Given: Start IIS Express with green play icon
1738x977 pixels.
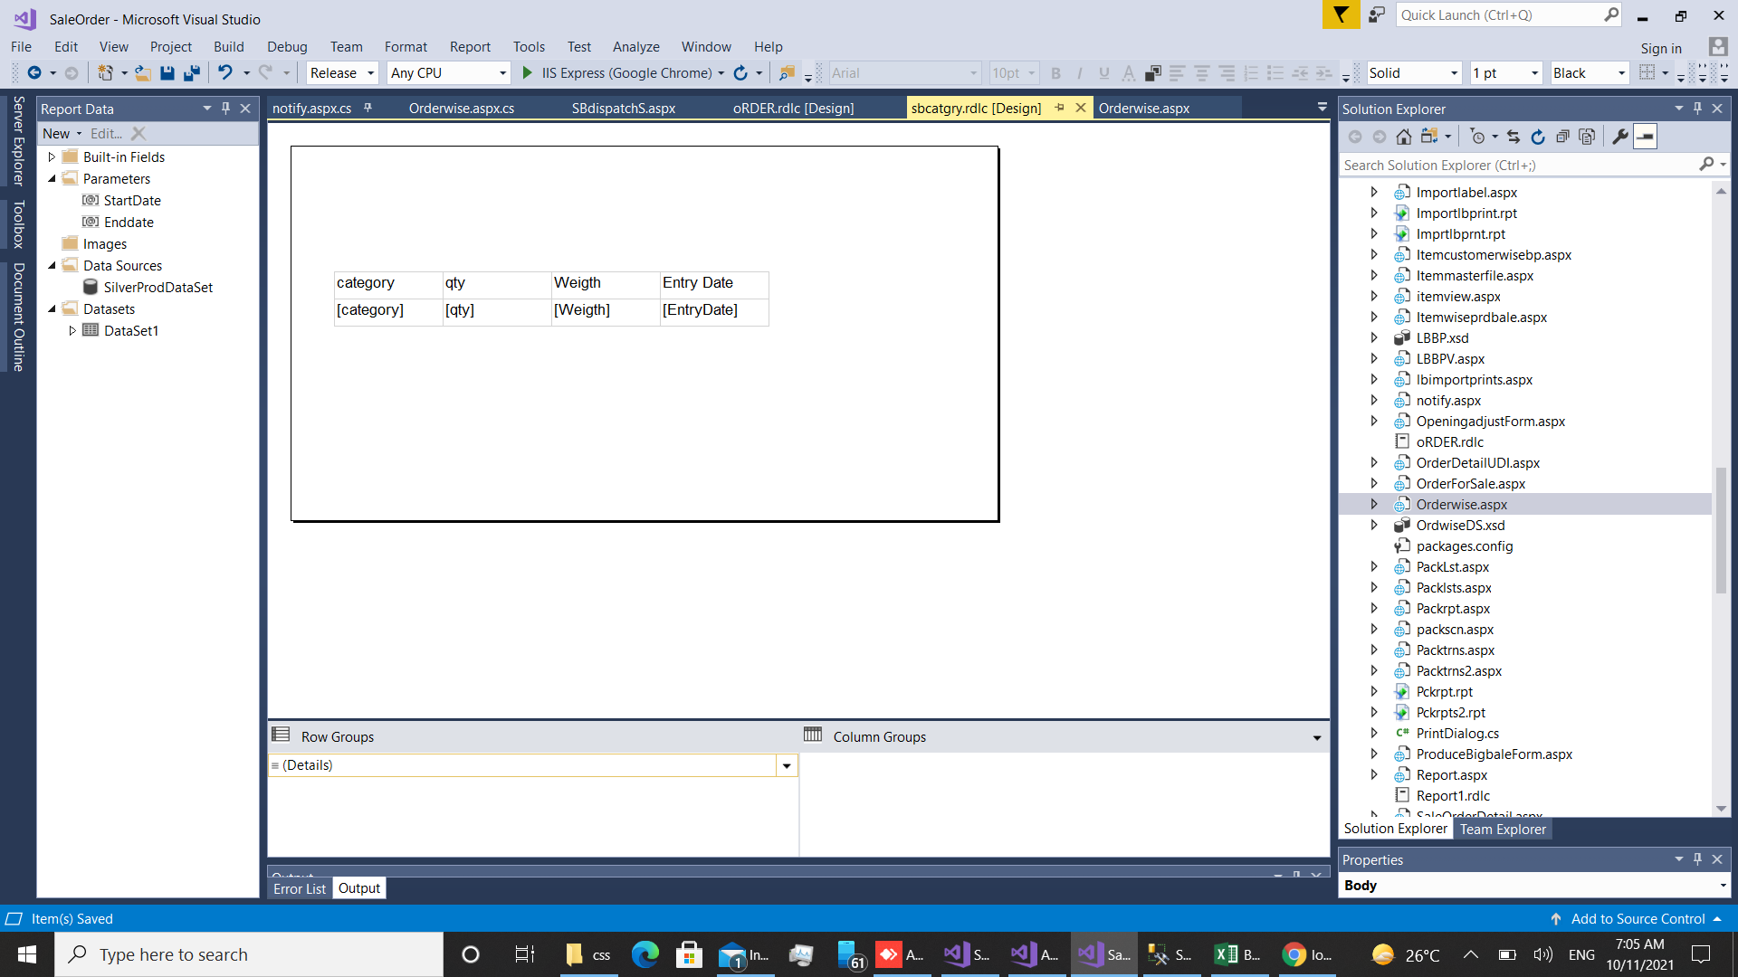Looking at the screenshot, I should point(527,73).
